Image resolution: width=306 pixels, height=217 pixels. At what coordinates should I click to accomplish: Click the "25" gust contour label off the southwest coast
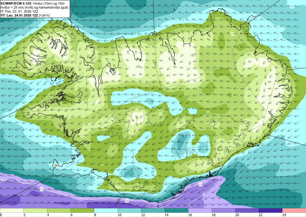coord(42,189)
